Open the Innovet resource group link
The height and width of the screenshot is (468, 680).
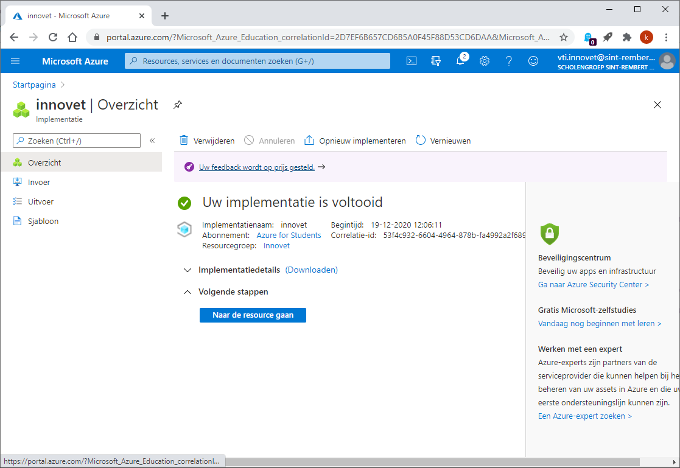point(276,245)
